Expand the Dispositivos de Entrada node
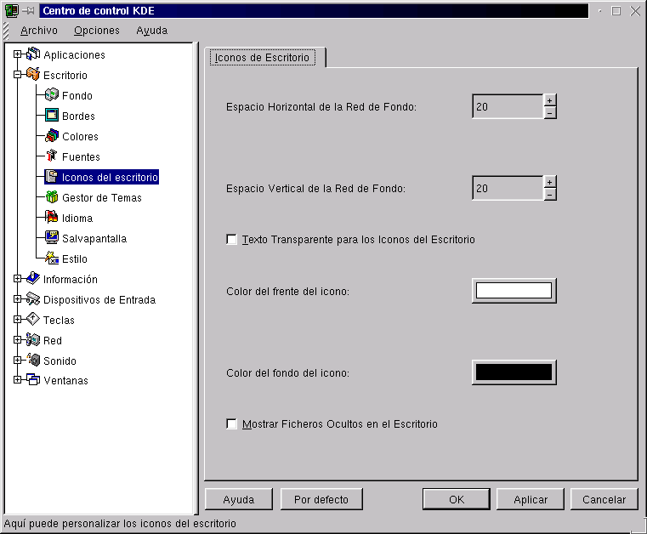Image resolution: width=647 pixels, height=534 pixels. 18,300
